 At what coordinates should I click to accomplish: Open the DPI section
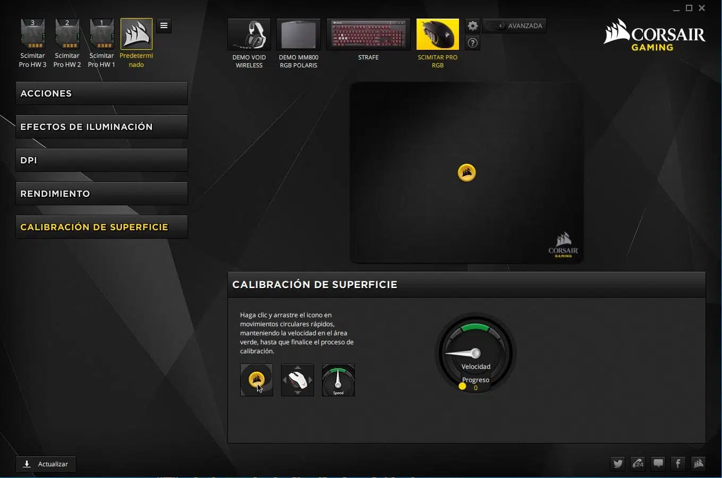[101, 160]
